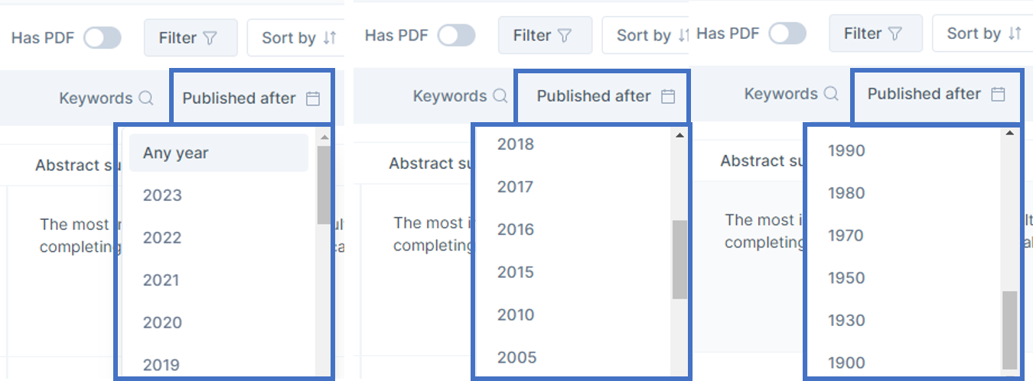Turn on Has PDF in the rightmost panel

[x=787, y=34]
